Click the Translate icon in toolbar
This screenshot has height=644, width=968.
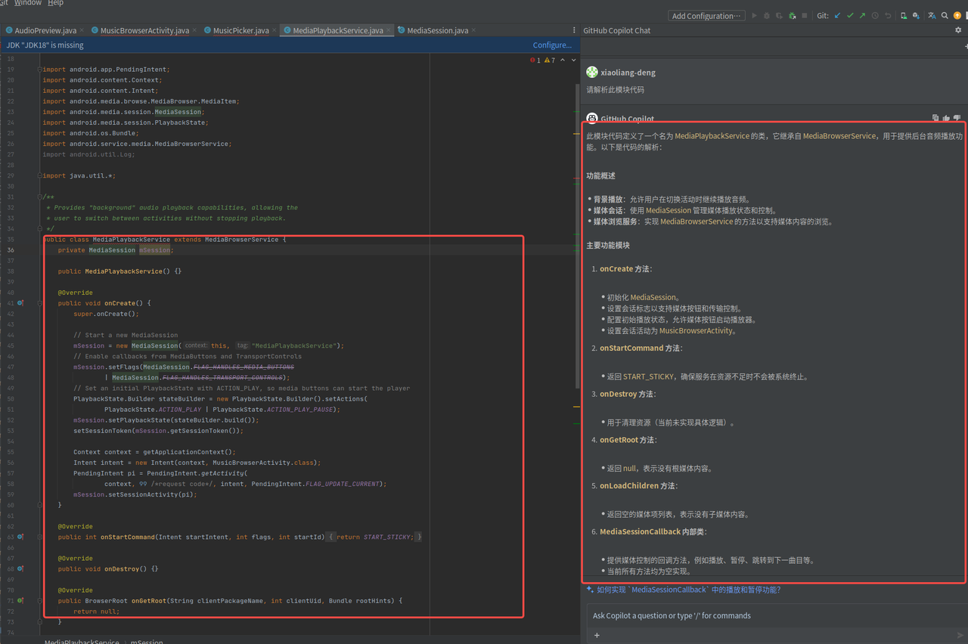click(932, 15)
